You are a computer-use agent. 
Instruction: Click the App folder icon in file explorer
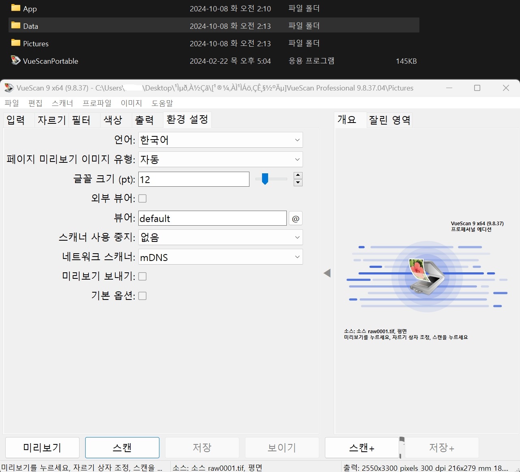pos(16,8)
